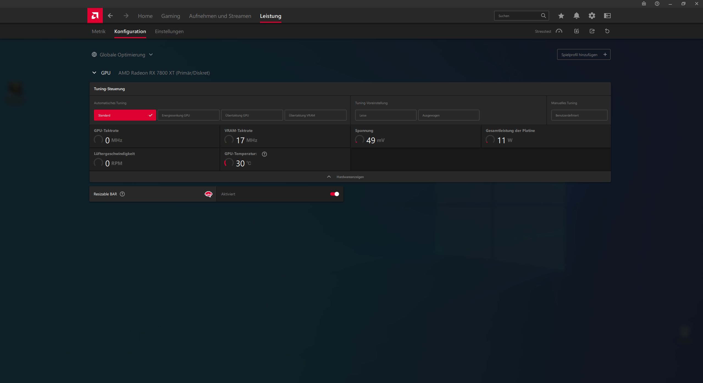Collapse the GPU section chevron
Viewport: 703px width, 383px height.
94,73
